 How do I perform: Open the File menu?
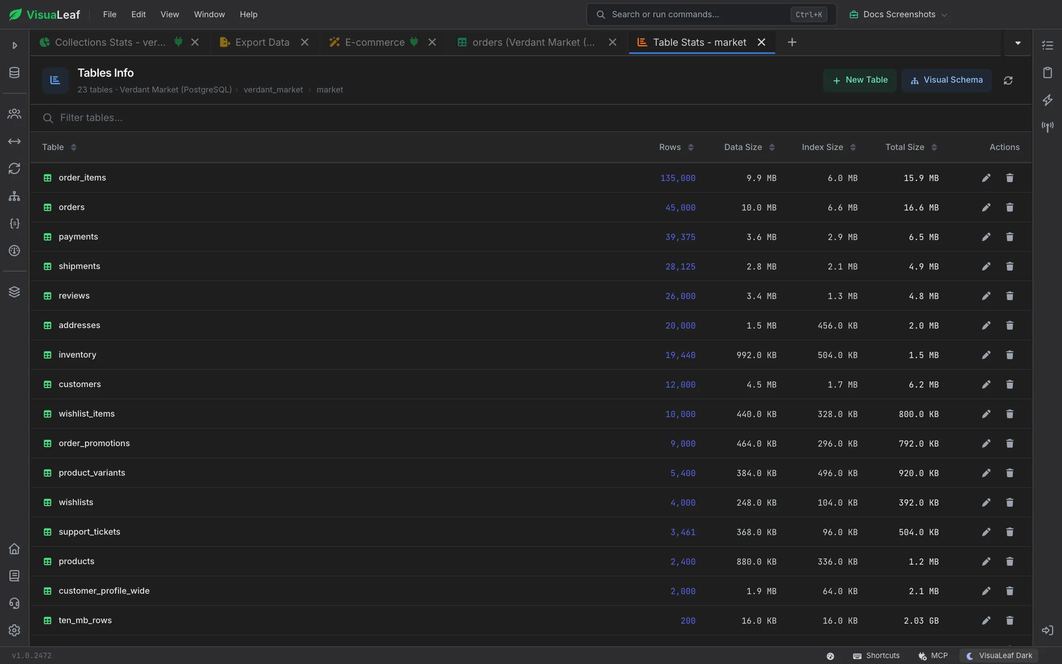(110, 15)
